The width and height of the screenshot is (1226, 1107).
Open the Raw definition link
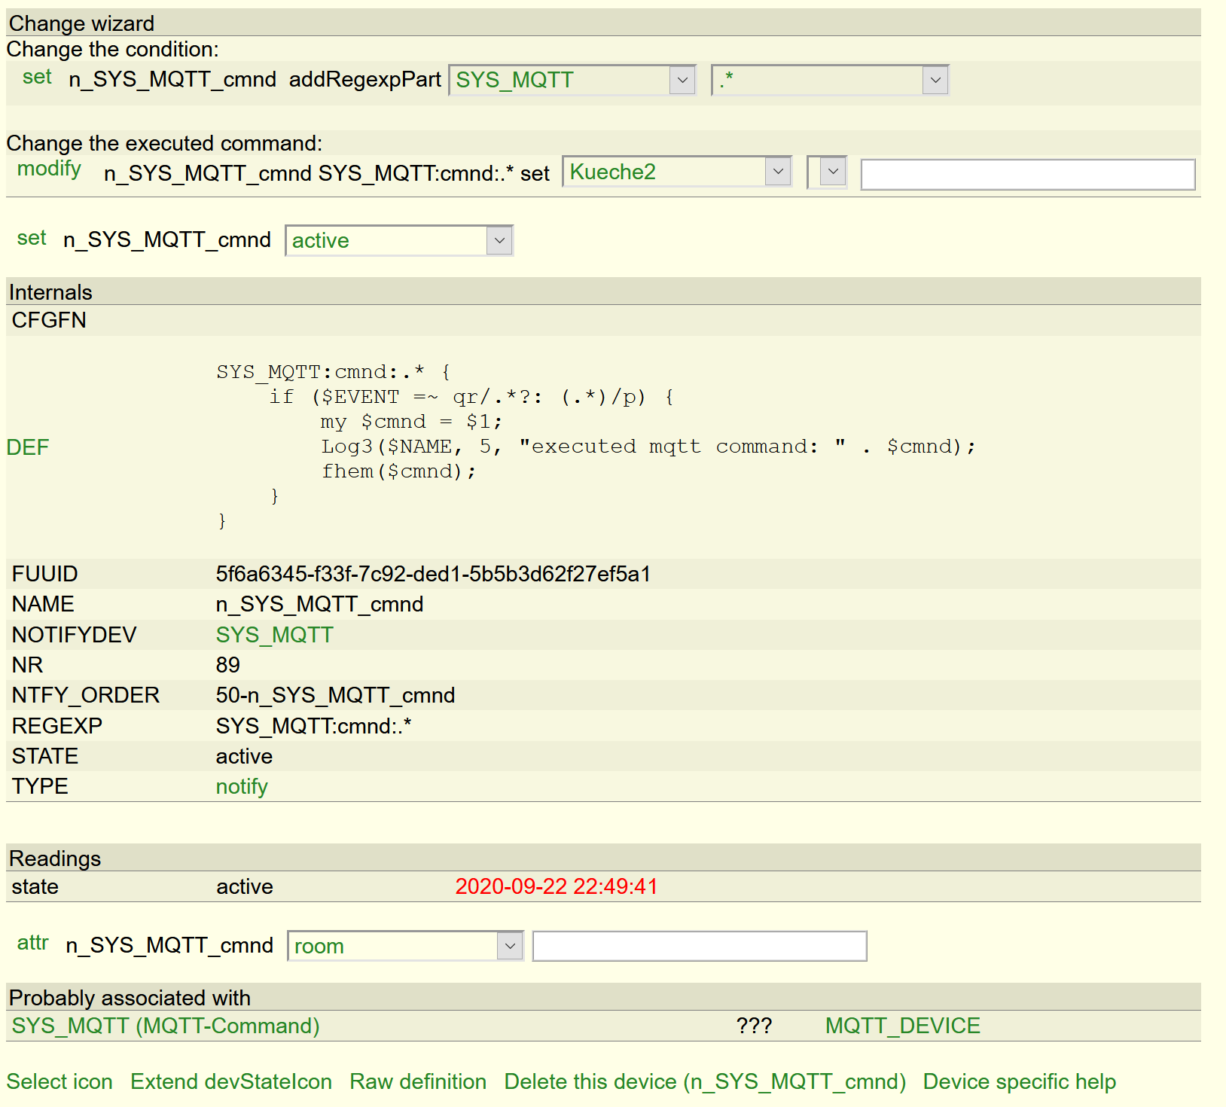point(418,1082)
